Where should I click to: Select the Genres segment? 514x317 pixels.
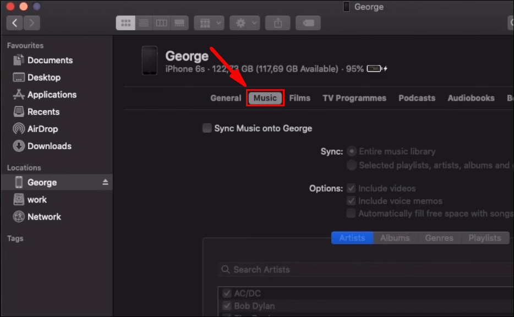click(x=439, y=238)
